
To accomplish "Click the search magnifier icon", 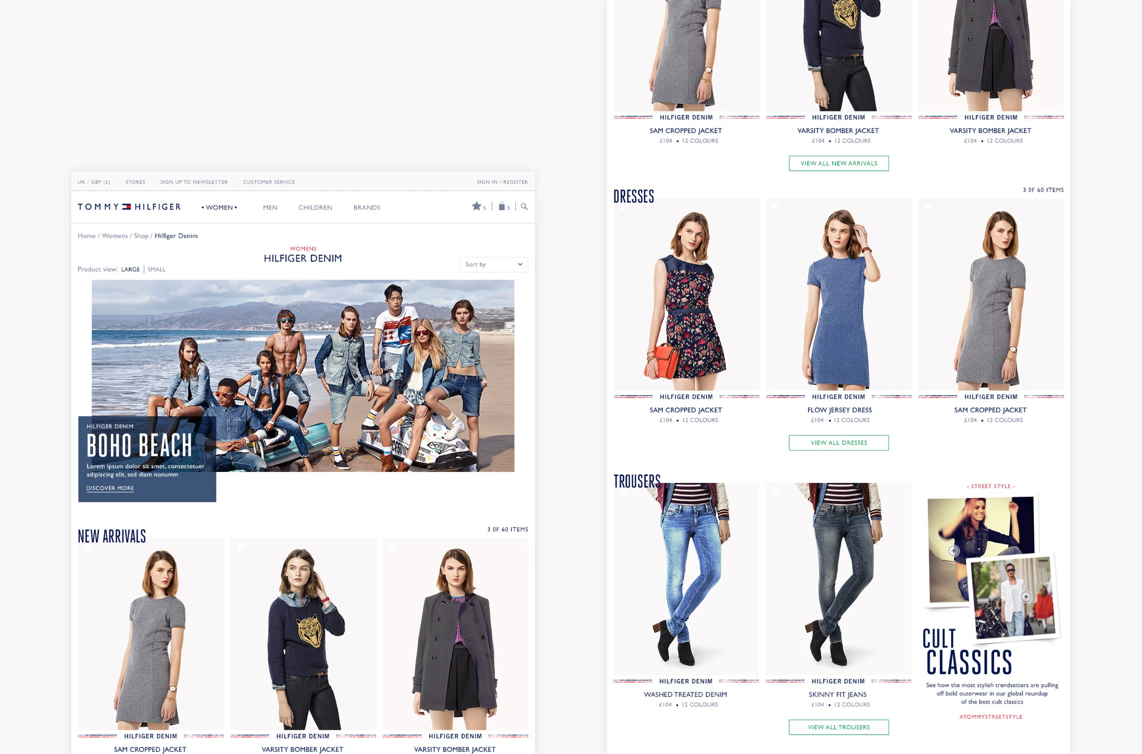I will click(x=524, y=207).
